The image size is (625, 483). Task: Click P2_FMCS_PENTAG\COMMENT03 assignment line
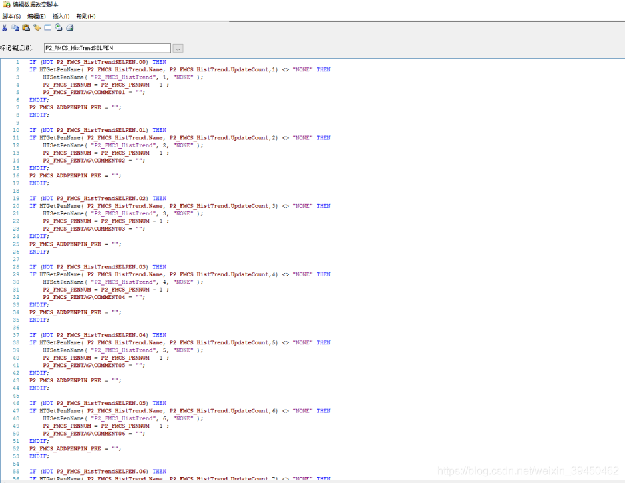click(94, 229)
